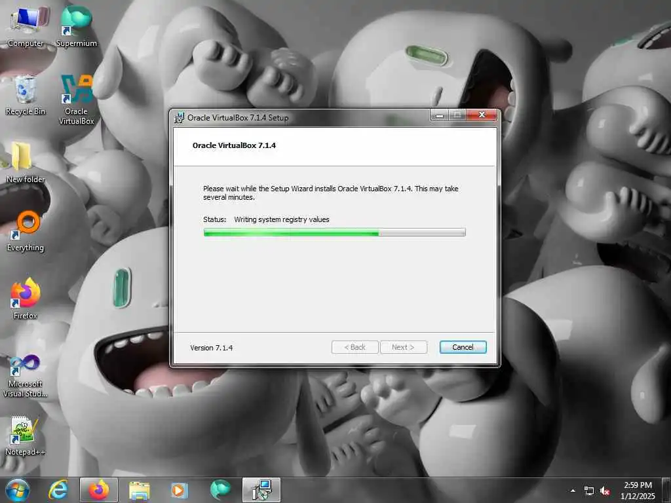Minimize the VirtualBox Setup window
The height and width of the screenshot is (503, 671).
440,115
